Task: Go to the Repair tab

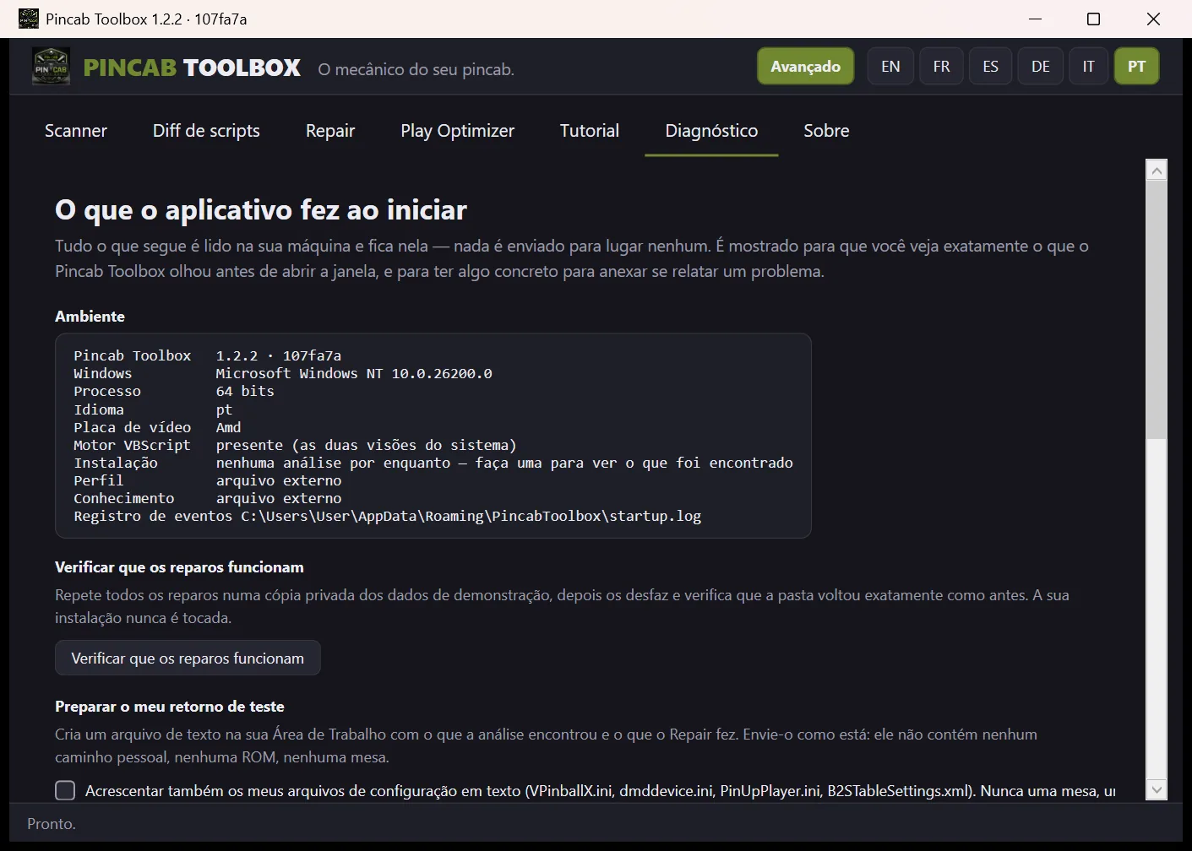Action: pyautogui.click(x=330, y=131)
